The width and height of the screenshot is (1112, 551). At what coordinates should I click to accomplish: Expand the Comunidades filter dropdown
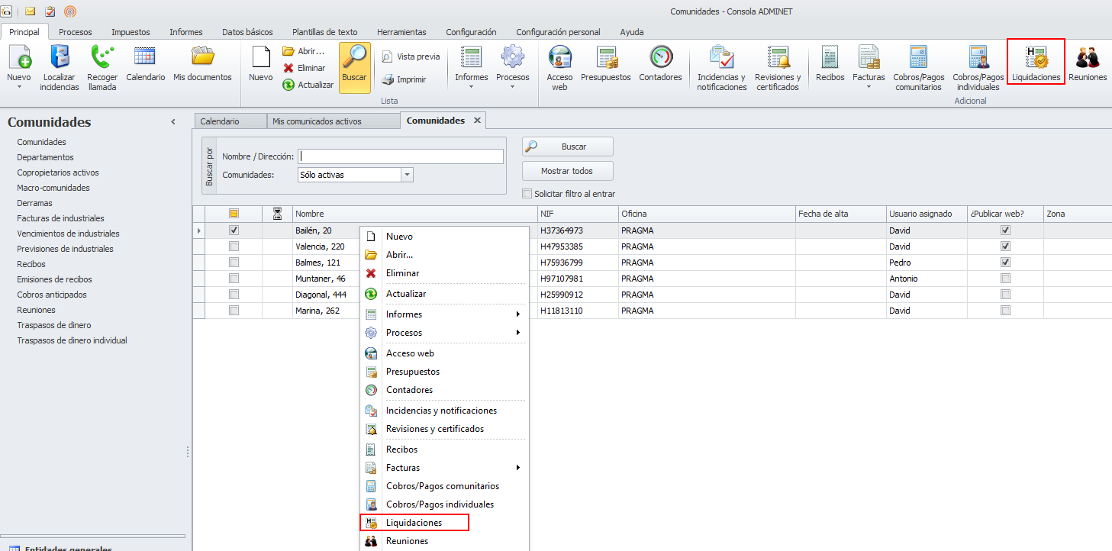[x=407, y=175]
